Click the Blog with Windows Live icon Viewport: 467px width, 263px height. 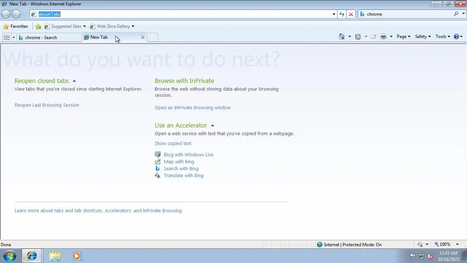(158, 155)
